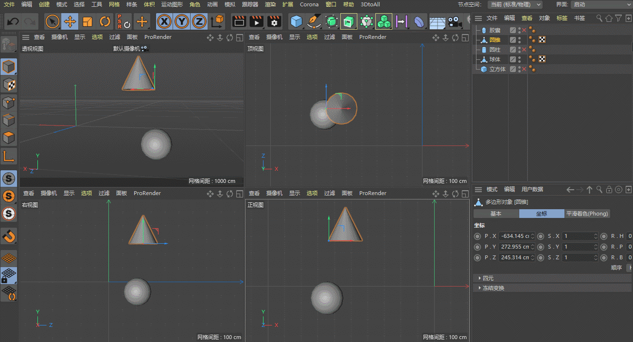Click the undo arrow icon
The height and width of the screenshot is (342, 633).
(x=13, y=21)
